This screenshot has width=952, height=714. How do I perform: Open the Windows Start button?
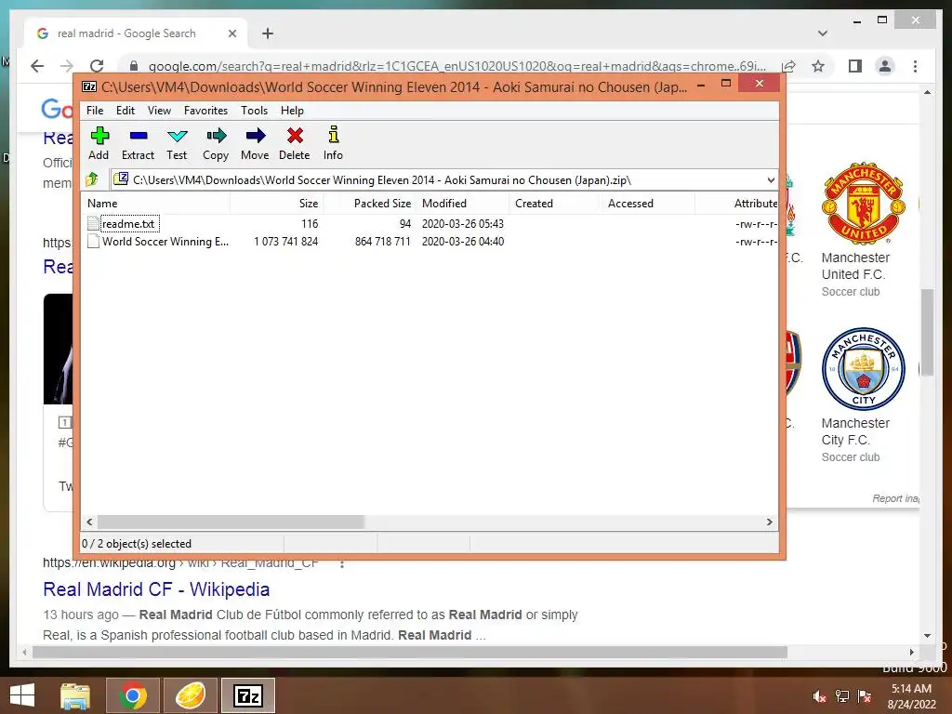[22, 695]
